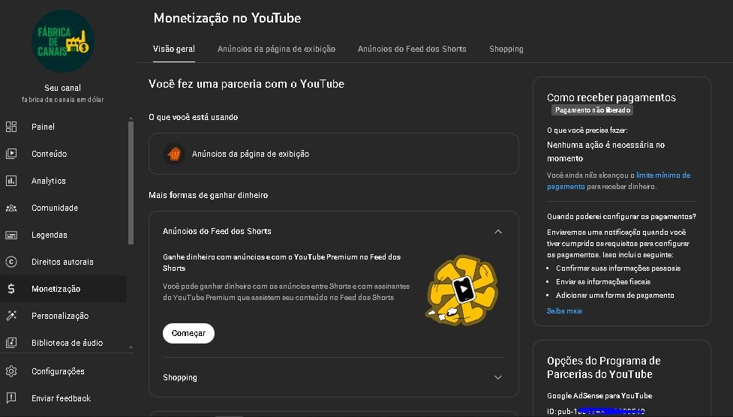This screenshot has height=417, width=733.
Task: Switch to Anúncios da página de exibição tab
Action: tap(276, 49)
